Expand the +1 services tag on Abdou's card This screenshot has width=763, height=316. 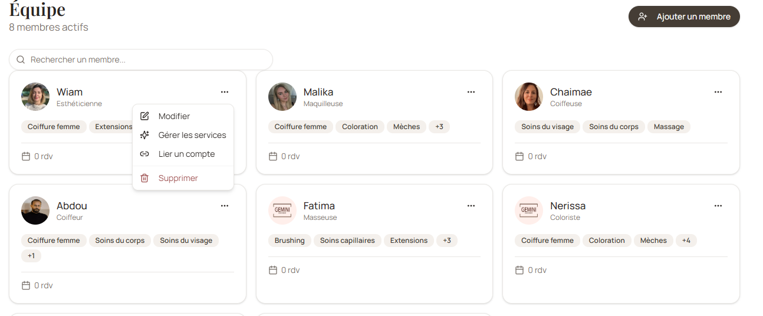pos(31,256)
